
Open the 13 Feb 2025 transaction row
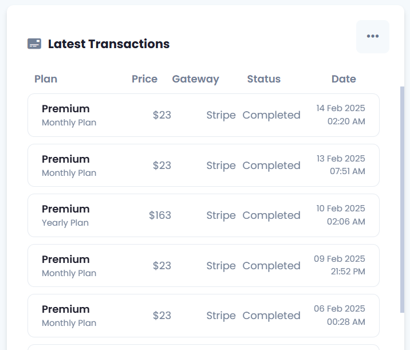pyautogui.click(x=203, y=166)
